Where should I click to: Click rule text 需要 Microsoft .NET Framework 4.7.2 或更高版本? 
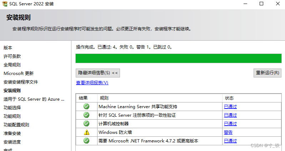(x=148, y=141)
